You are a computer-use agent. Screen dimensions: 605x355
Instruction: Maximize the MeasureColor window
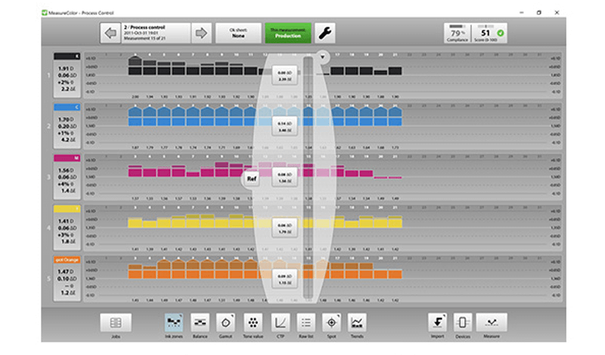(539, 13)
